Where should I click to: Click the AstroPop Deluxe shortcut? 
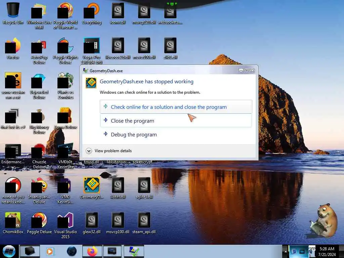pyautogui.click(x=39, y=51)
